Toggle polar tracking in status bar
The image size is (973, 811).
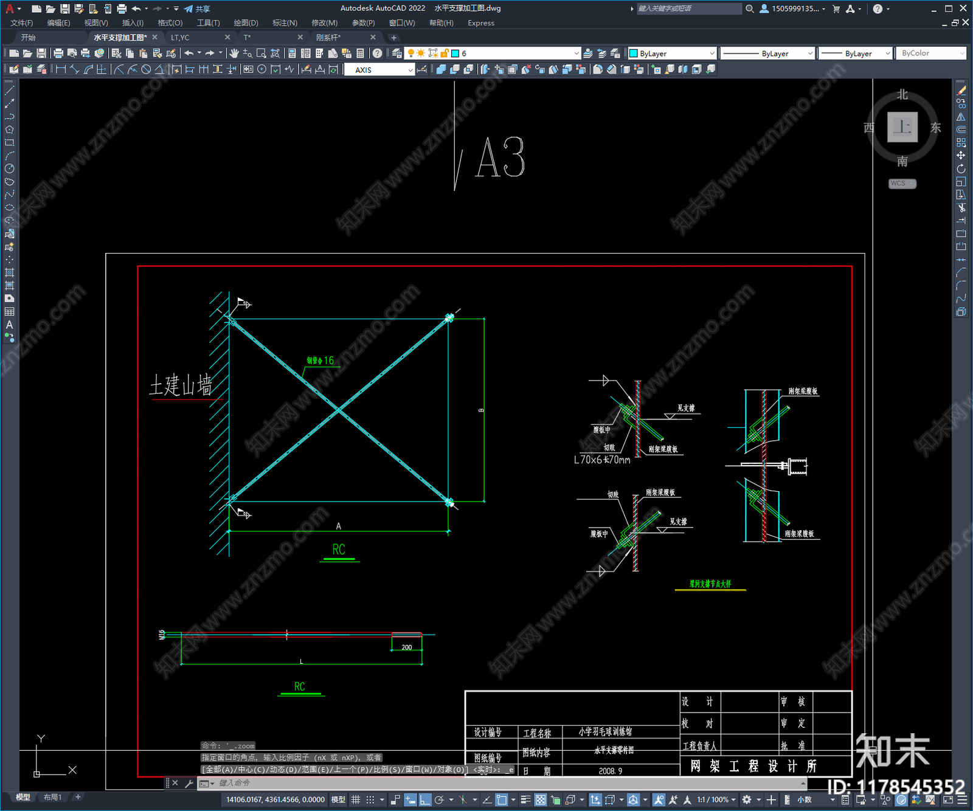[439, 800]
